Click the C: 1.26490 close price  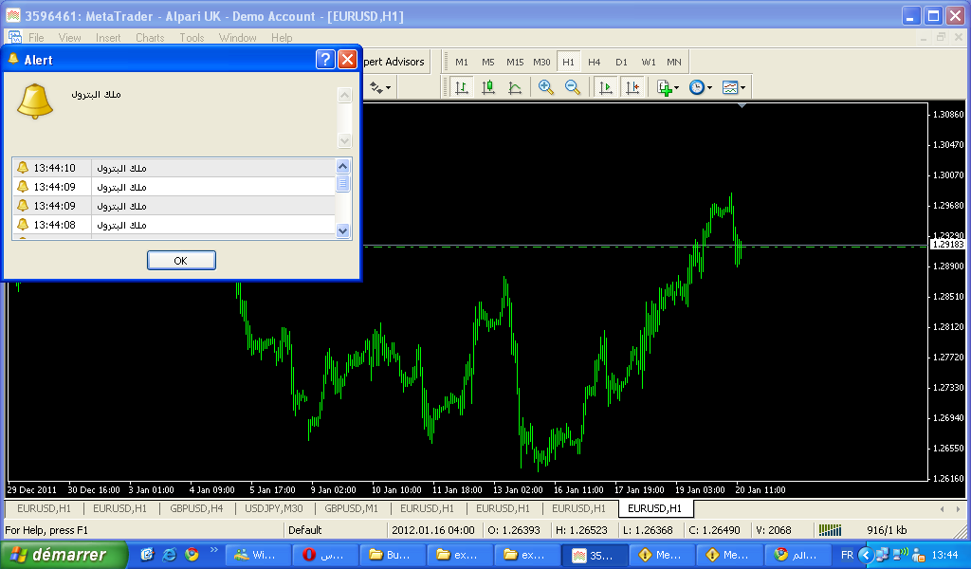715,530
